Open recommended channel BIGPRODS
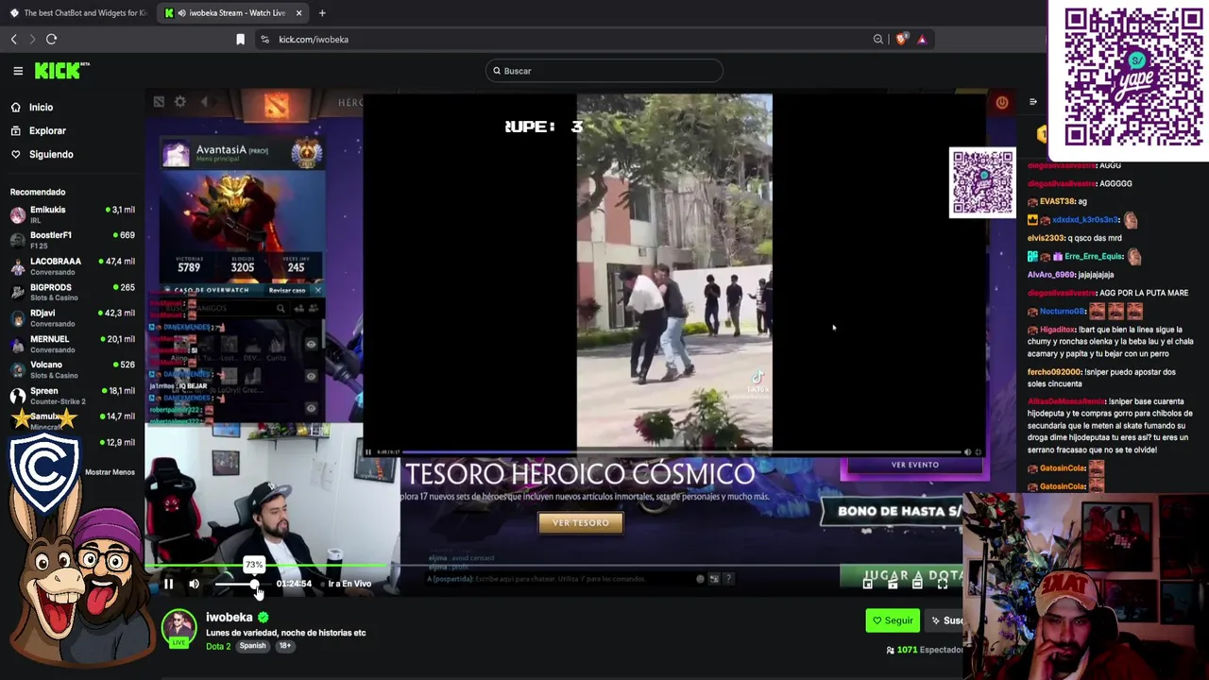This screenshot has height=680, width=1209. (x=72, y=292)
